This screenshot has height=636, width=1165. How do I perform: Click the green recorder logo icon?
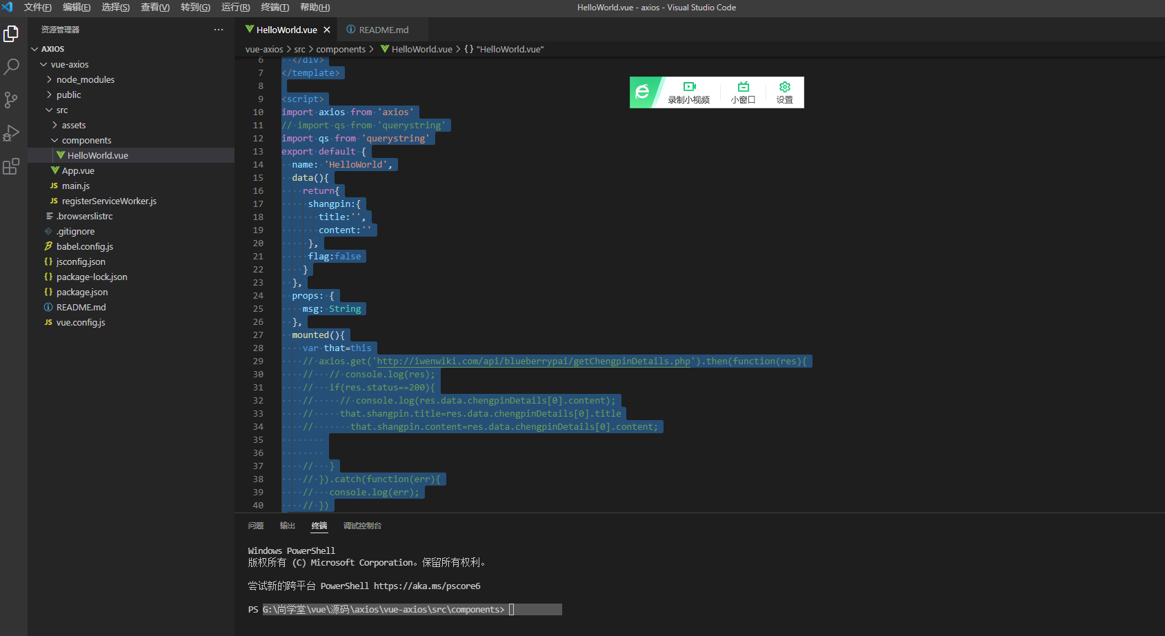[642, 92]
